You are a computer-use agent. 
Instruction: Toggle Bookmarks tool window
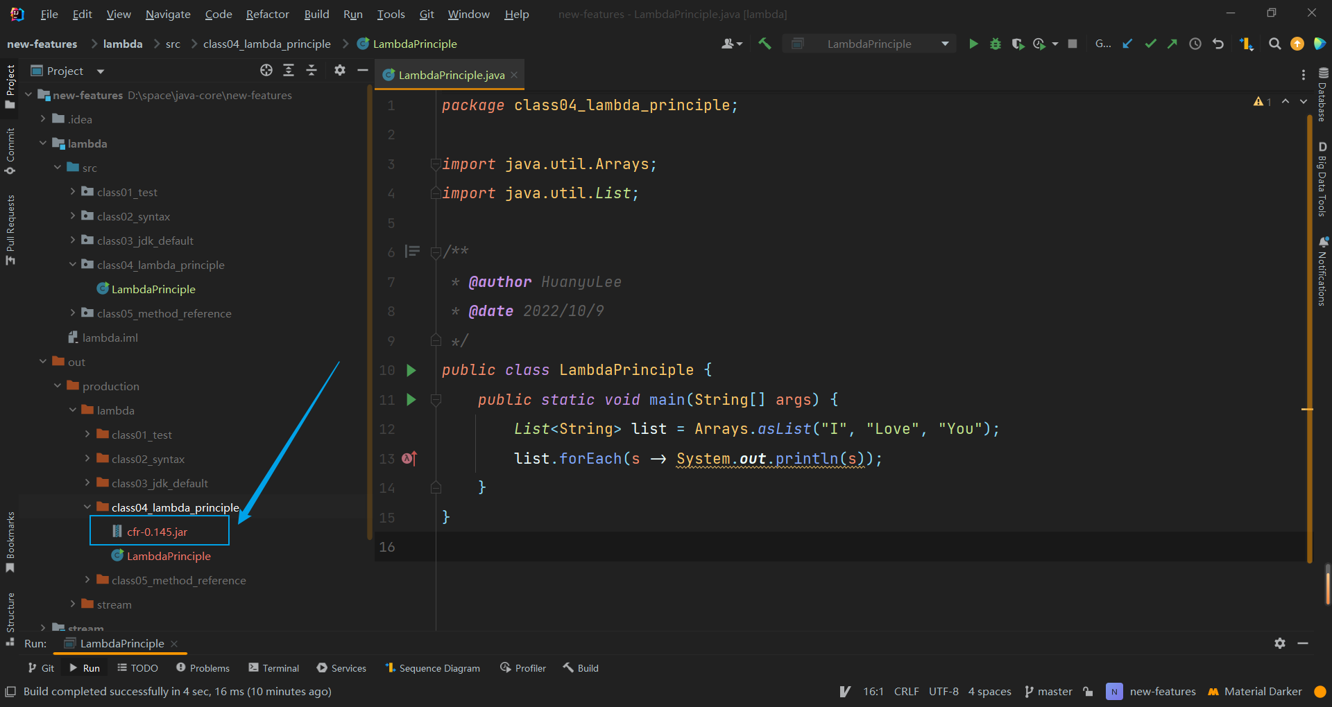[10, 542]
